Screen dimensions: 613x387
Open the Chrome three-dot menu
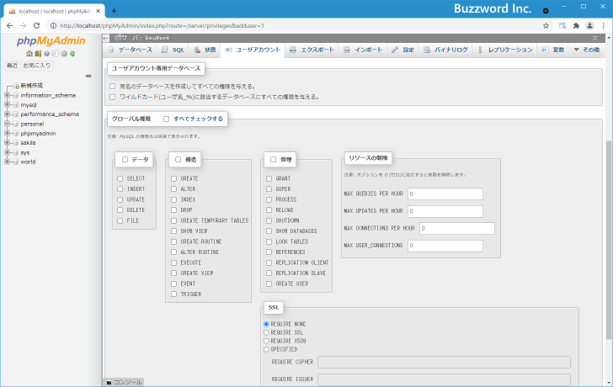click(x=604, y=26)
